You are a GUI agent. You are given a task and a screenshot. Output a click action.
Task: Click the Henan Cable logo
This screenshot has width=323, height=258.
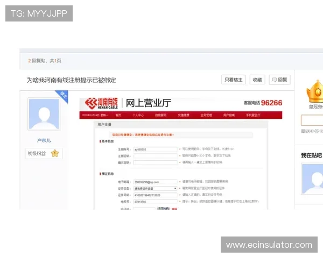pyautogui.click(x=101, y=103)
